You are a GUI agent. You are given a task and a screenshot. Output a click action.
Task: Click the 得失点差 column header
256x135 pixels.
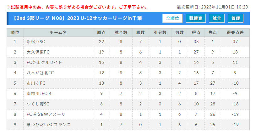[x=235, y=32]
